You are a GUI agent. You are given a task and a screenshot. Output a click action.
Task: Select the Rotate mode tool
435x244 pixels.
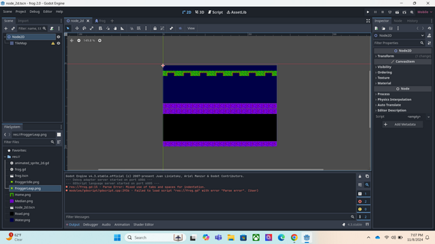tap(84, 28)
